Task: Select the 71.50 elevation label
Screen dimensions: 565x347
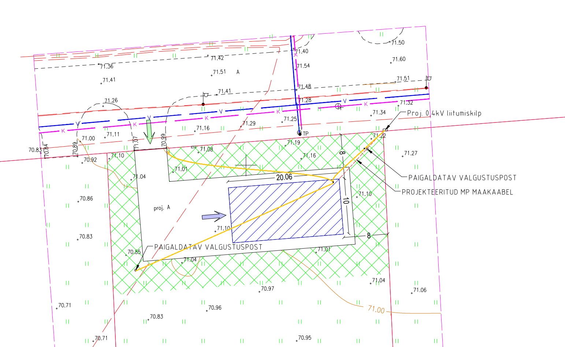Action: (x=398, y=42)
